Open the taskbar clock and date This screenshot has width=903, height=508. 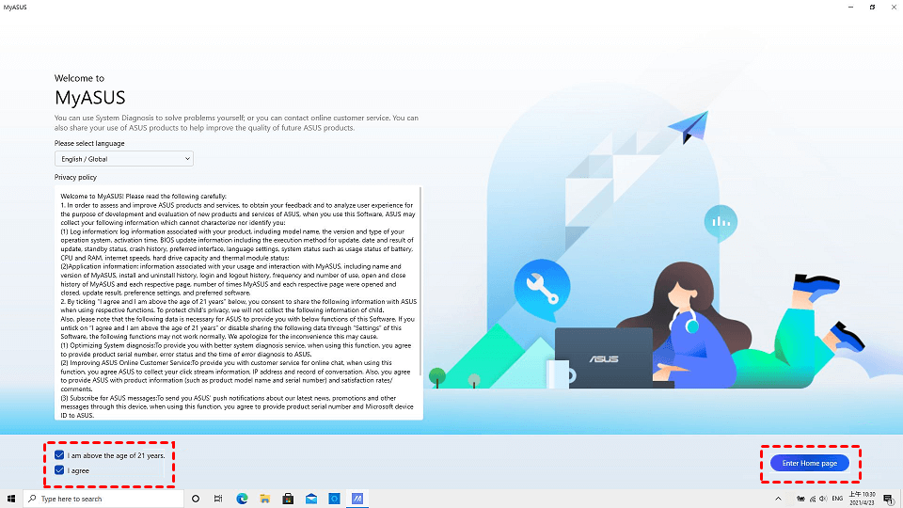[863, 499]
